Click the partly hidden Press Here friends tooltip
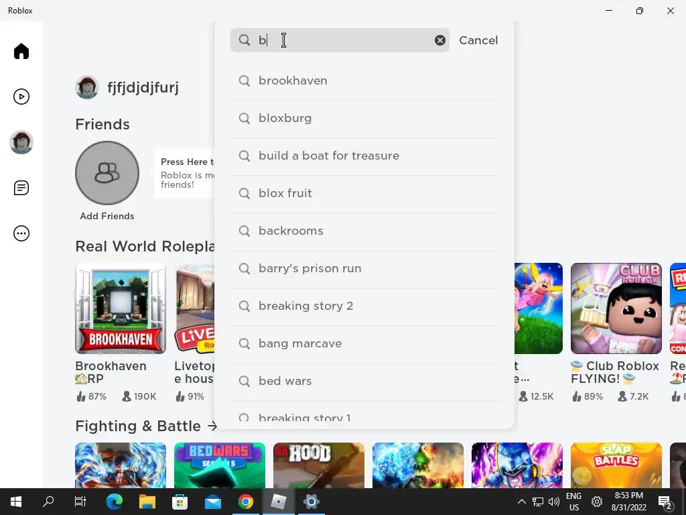The width and height of the screenshot is (686, 515). (184, 173)
